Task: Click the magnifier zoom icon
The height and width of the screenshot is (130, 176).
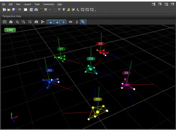Action: 17,22
